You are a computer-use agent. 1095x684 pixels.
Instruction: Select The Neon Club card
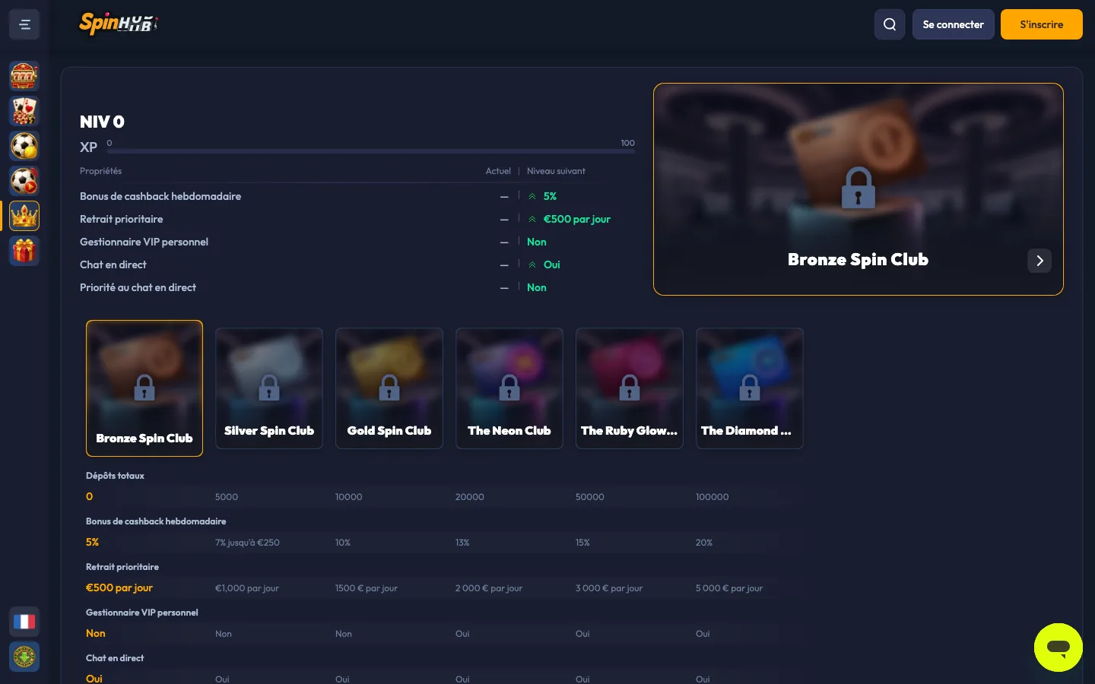click(509, 388)
